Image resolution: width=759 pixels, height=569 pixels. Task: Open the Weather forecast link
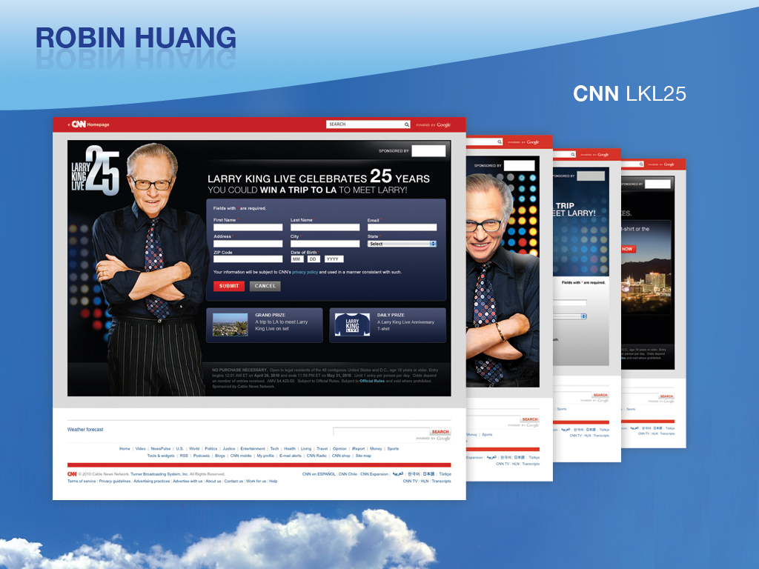click(x=85, y=430)
